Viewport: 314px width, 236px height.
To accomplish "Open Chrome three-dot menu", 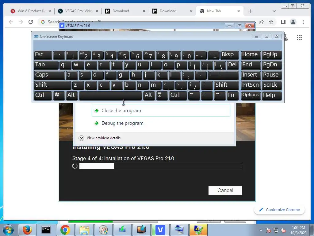I will coord(303,22).
